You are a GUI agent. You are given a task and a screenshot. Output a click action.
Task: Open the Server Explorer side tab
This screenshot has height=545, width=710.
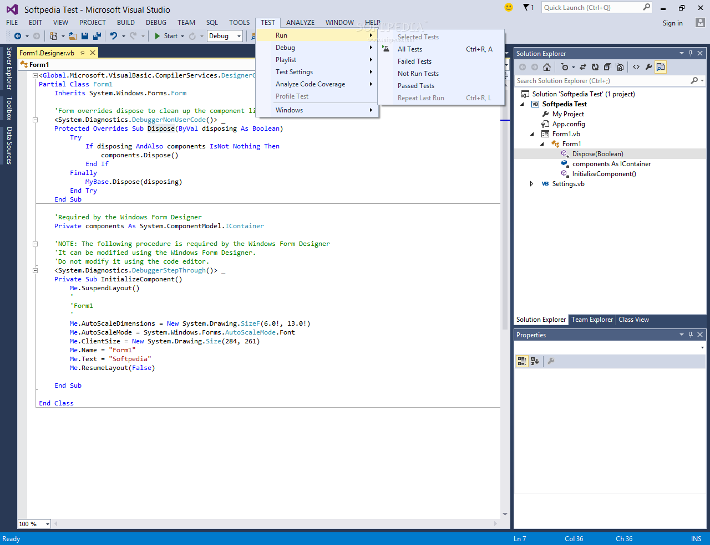point(9,68)
